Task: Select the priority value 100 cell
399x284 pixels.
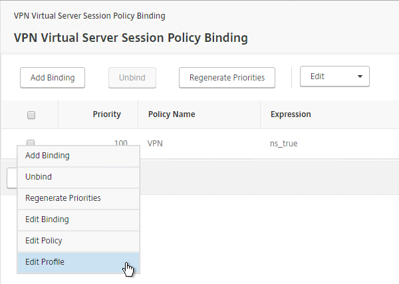Action: 120,143
